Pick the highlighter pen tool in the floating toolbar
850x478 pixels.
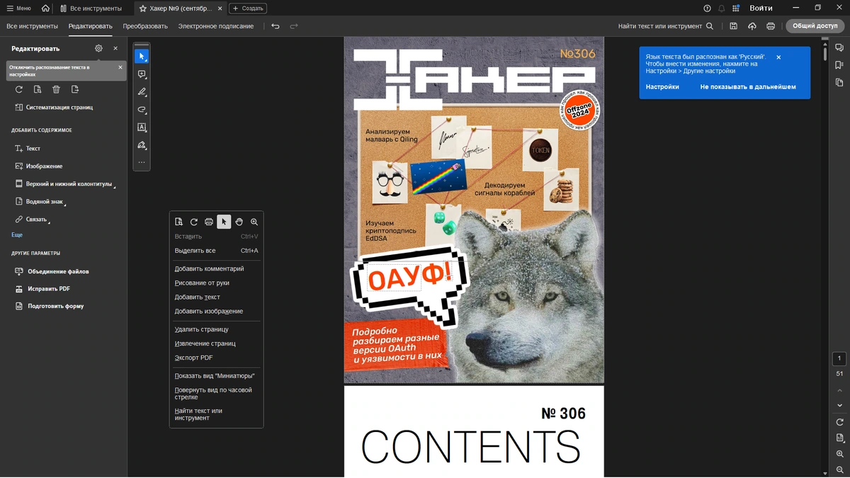pyautogui.click(x=142, y=92)
